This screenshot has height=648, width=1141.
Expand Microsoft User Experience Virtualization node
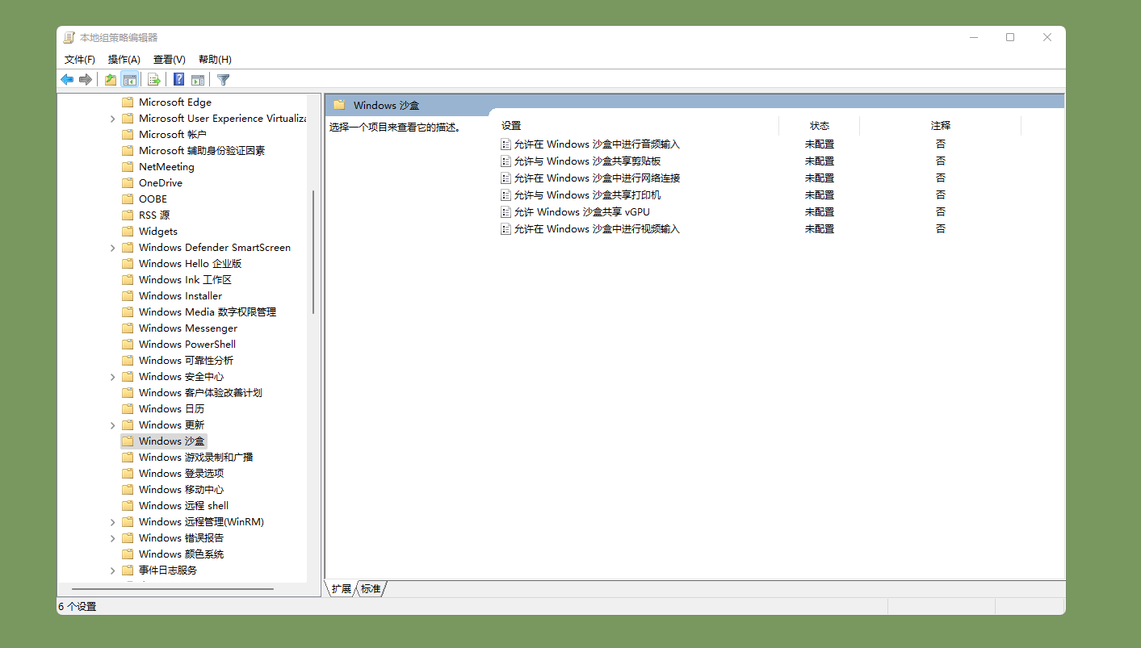click(112, 119)
